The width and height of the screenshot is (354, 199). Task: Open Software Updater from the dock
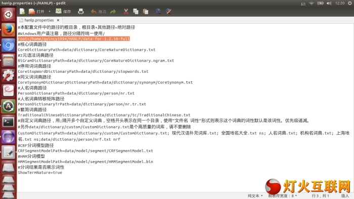(x=9, y=106)
